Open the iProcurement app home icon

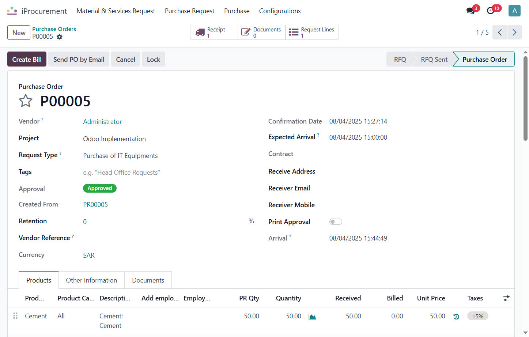[12, 11]
